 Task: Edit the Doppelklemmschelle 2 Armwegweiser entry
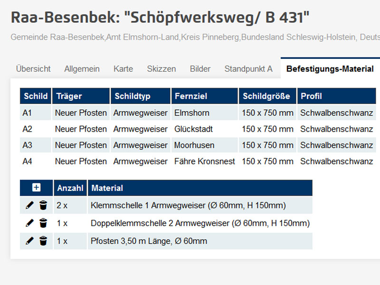click(x=28, y=223)
